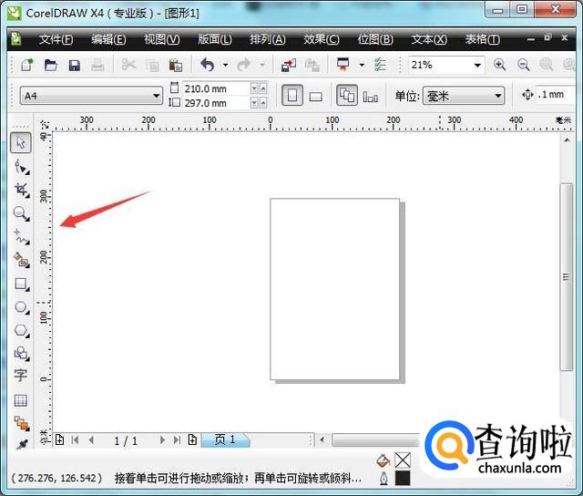Go to the first page button

pos(75,440)
